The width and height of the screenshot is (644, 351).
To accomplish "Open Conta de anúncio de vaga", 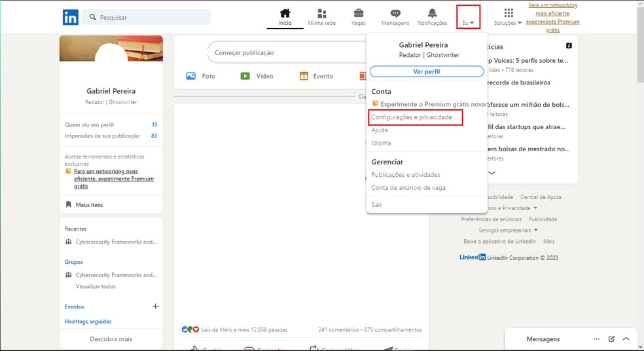I will (x=408, y=187).
